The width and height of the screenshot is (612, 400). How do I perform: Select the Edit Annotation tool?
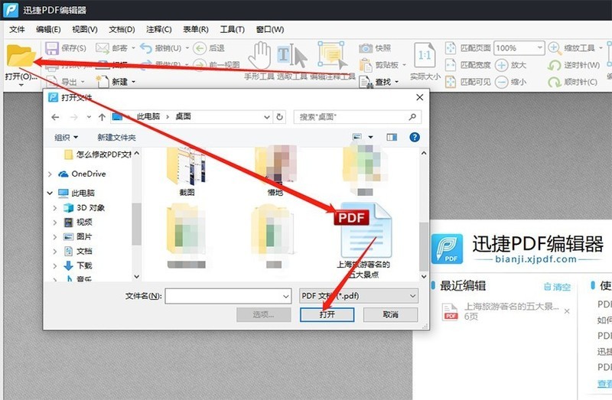[331, 55]
